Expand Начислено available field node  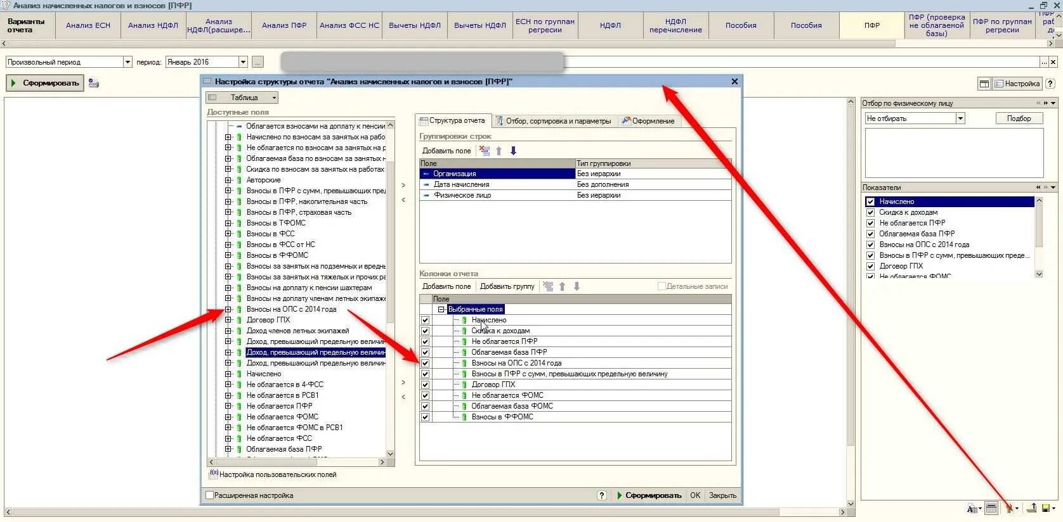click(228, 374)
